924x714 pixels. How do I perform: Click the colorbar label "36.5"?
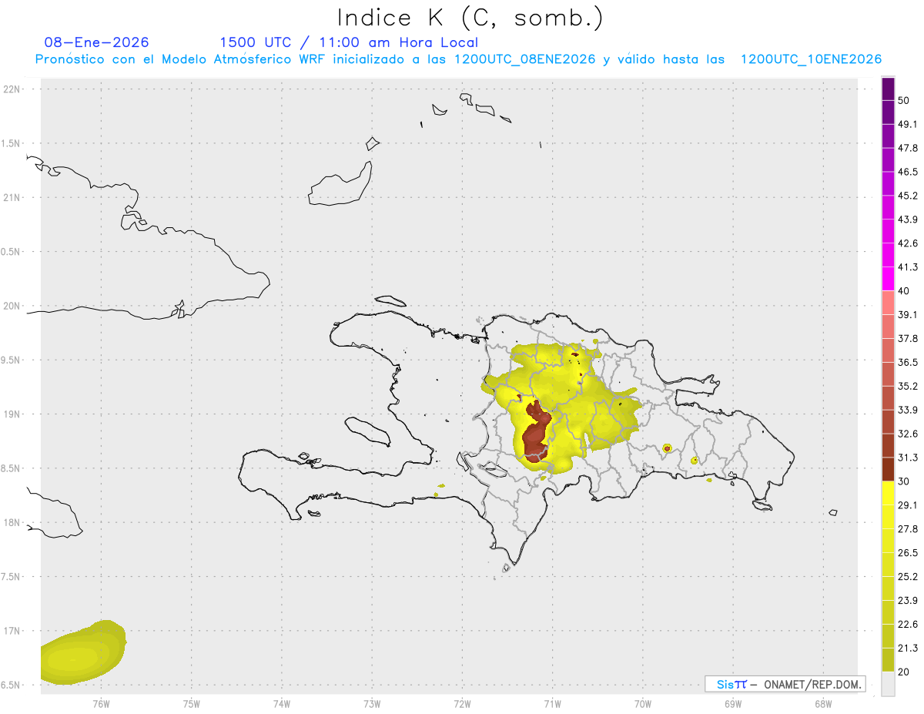908,363
